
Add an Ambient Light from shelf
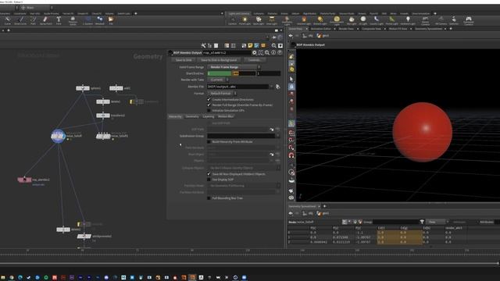click(x=408, y=21)
